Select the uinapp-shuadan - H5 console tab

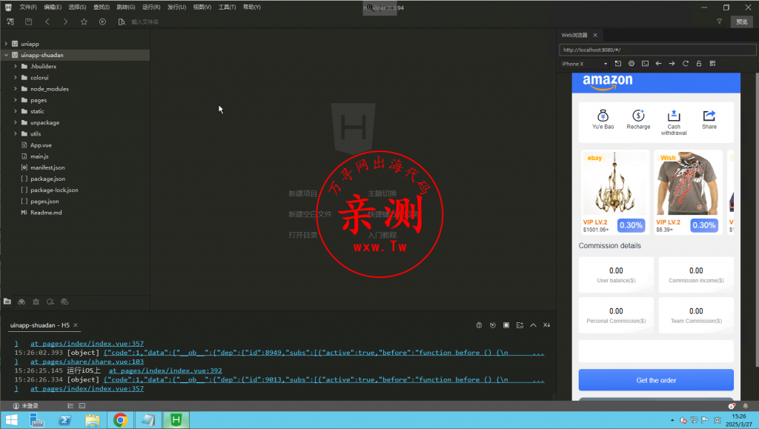tap(40, 325)
